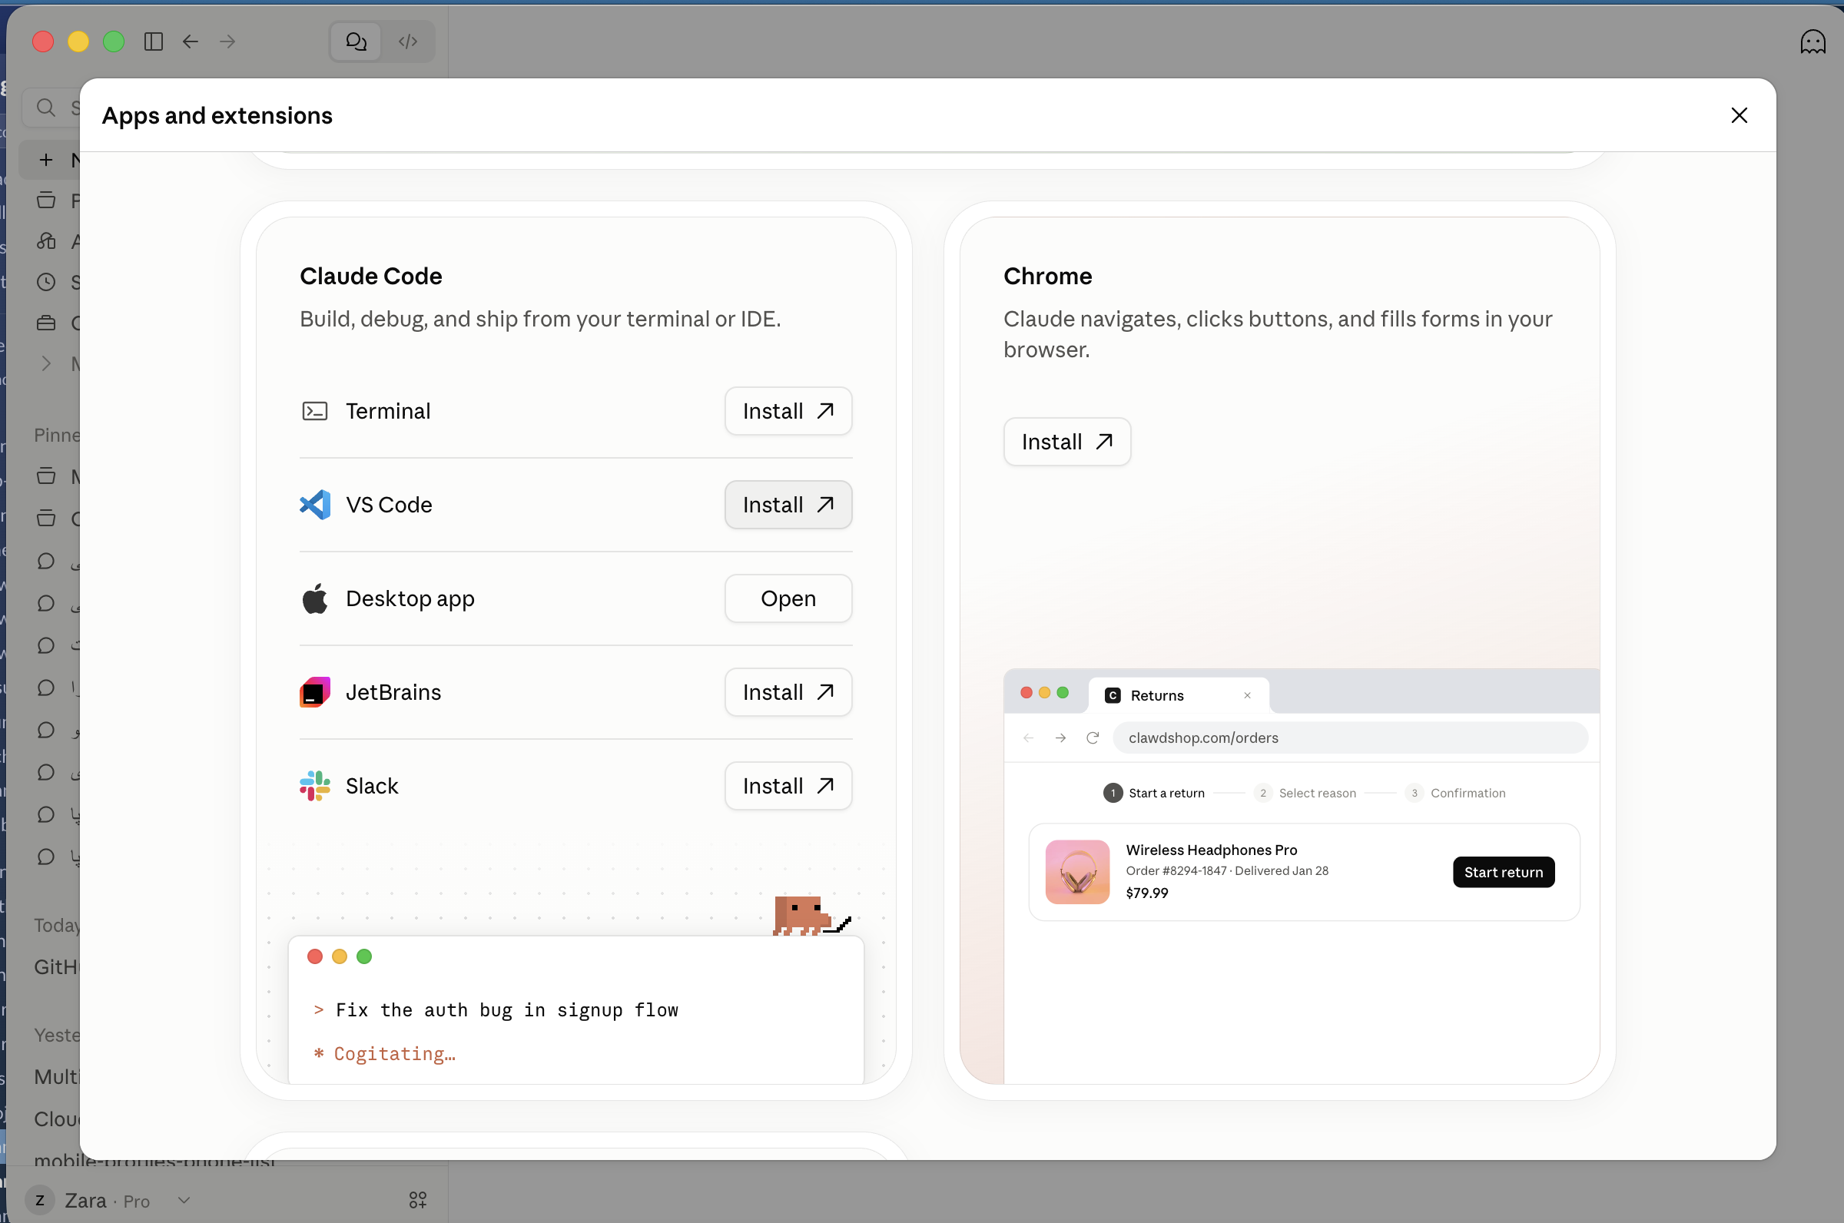The width and height of the screenshot is (1844, 1223).
Task: Click the Zara profile avatar
Action: [x=40, y=1200]
